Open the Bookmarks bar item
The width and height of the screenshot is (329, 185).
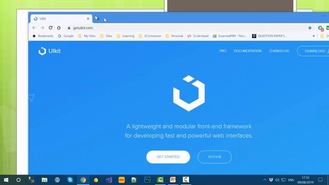coord(43,36)
